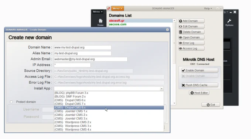Click the Alias Name input field
This screenshot has height=139, width=251.
point(82,53)
